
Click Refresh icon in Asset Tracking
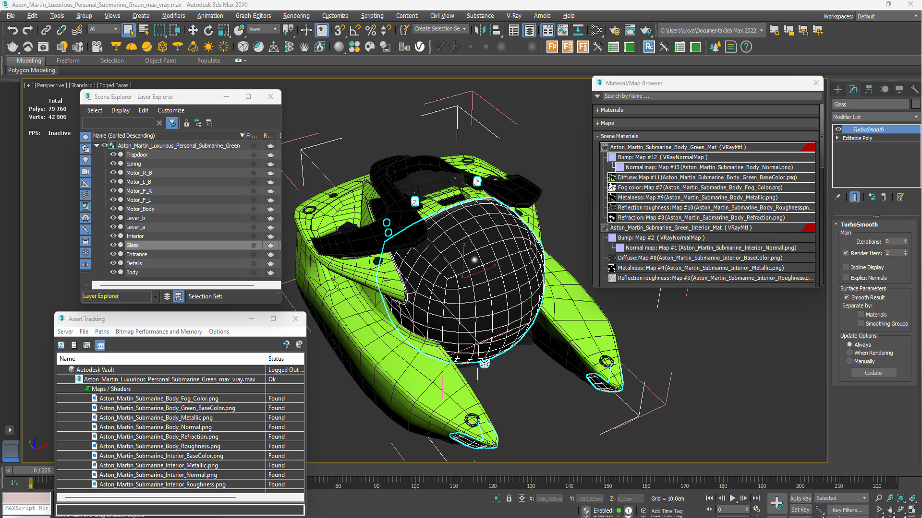61,345
